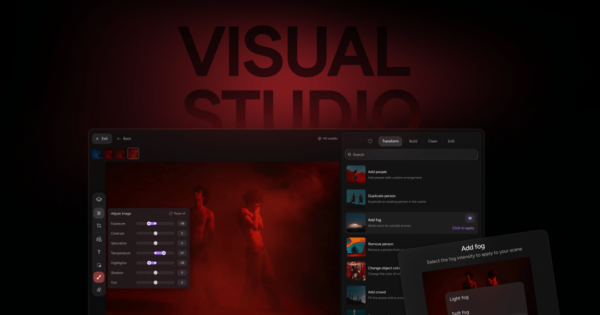Click the Add people preview thumbnail

356,175
